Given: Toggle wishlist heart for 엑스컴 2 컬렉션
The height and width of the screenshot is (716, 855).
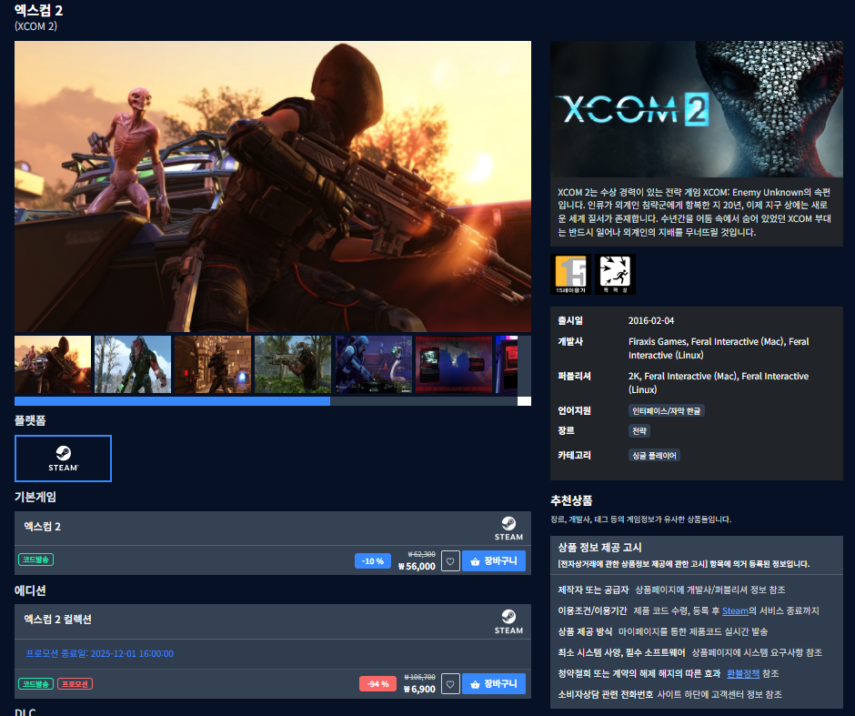Looking at the screenshot, I should click(450, 684).
